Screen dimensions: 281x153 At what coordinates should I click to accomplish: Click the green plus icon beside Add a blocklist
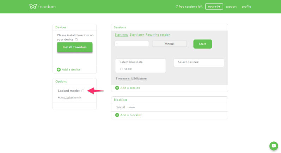117,115
